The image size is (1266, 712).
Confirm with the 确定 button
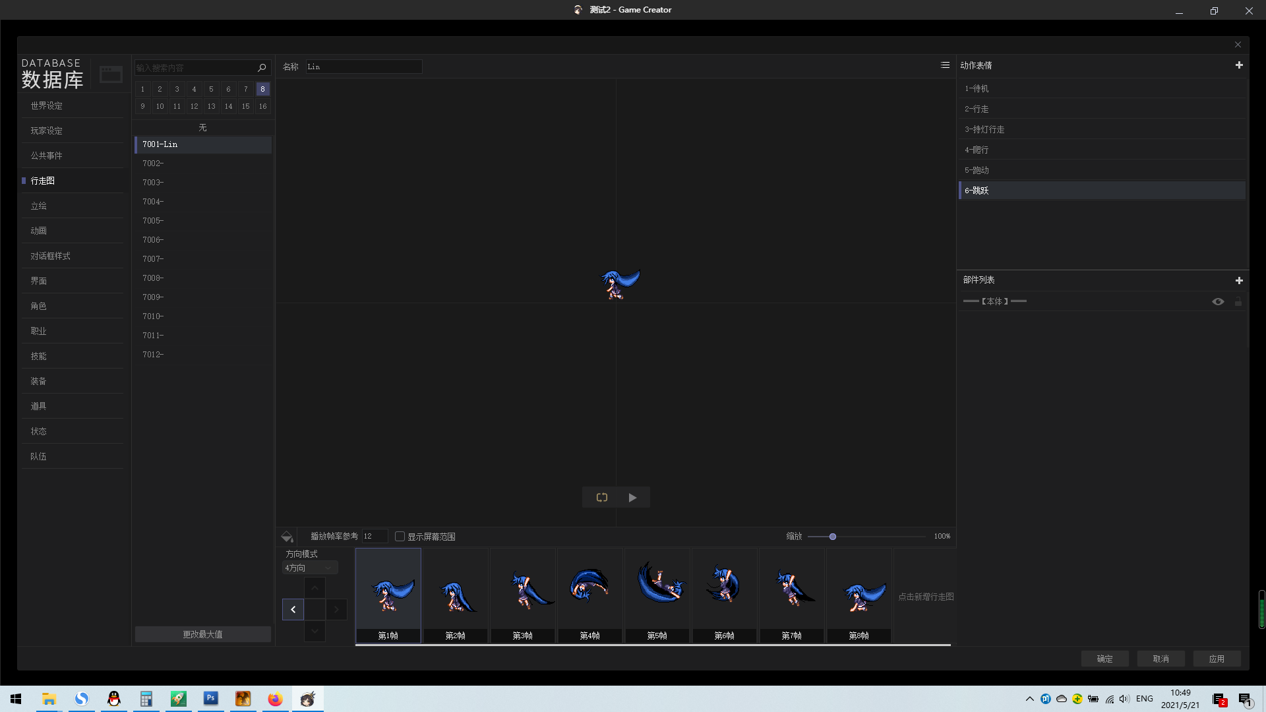[x=1105, y=659]
